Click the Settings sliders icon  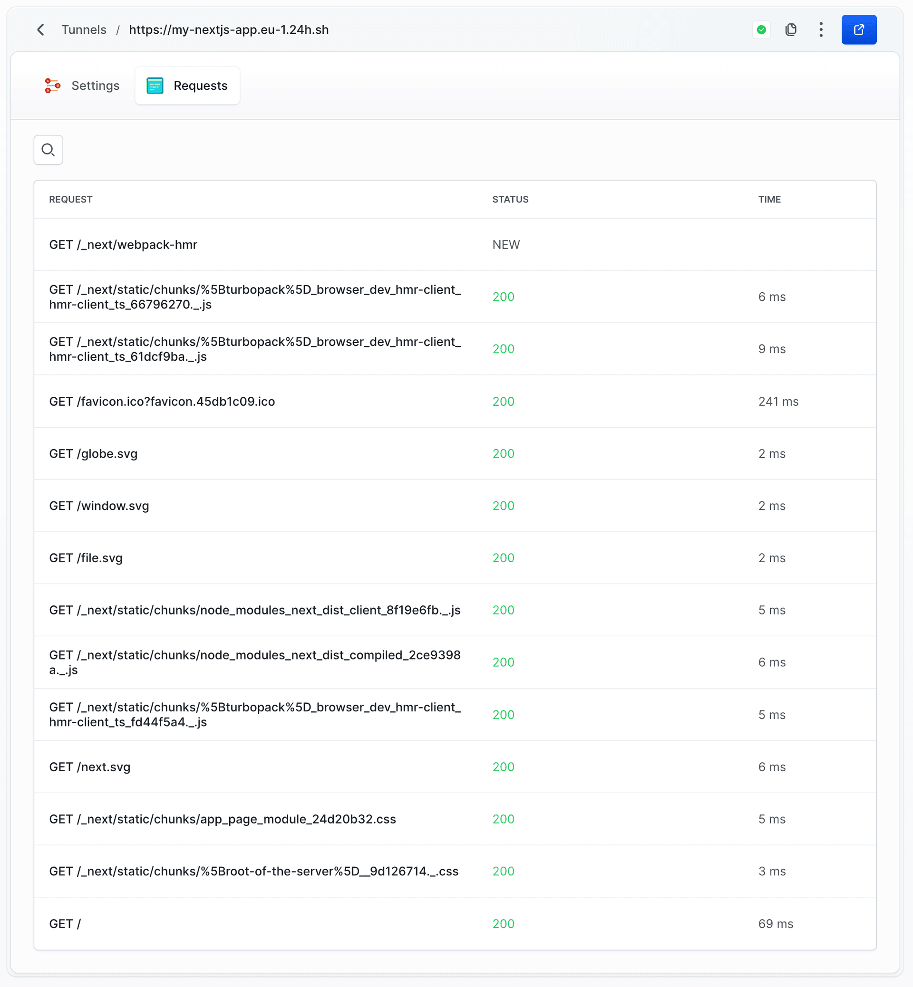(x=52, y=86)
